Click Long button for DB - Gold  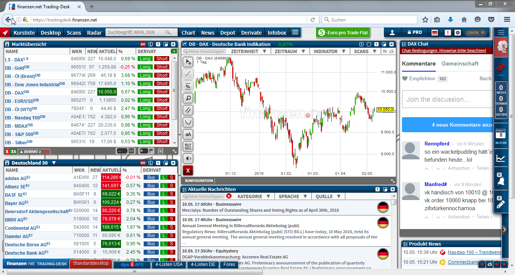point(145,67)
